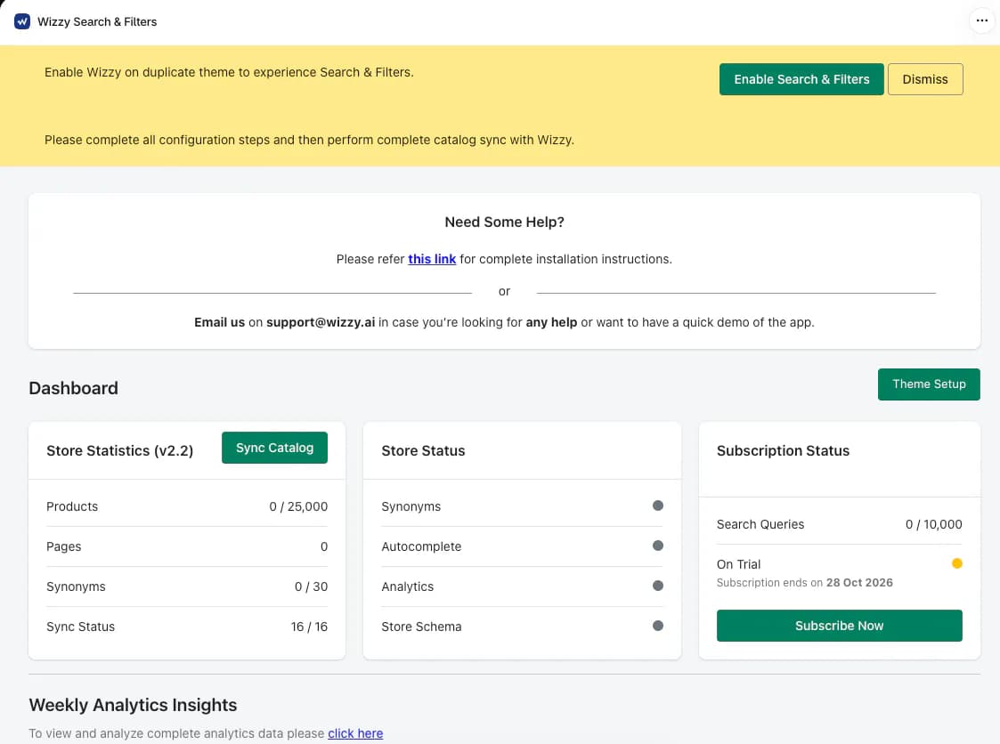Click the 'On Trial' label
This screenshot has width=1000, height=744.
point(738,564)
